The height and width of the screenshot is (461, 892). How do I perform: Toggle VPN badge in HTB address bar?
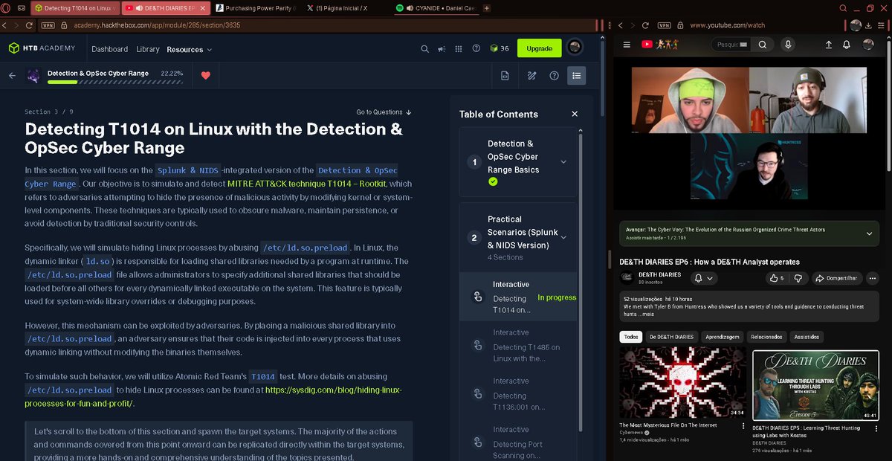click(x=49, y=25)
